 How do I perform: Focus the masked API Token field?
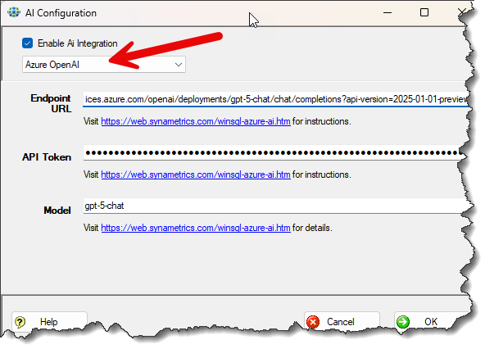click(x=275, y=153)
